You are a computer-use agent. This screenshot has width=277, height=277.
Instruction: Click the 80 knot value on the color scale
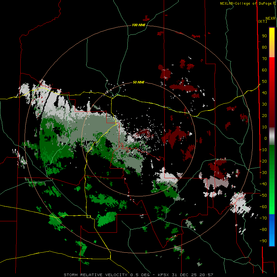tap(264, 47)
